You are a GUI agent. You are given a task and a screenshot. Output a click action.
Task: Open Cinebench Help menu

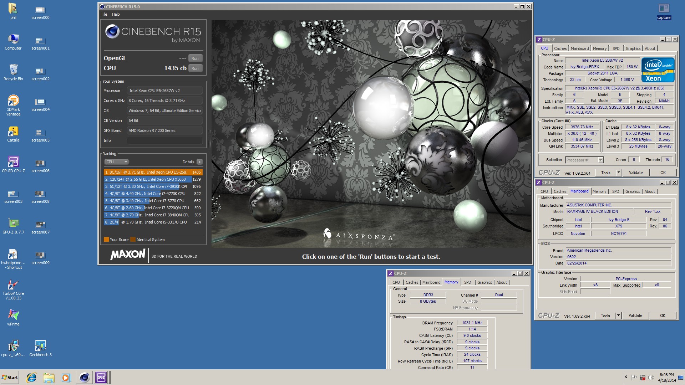116,14
